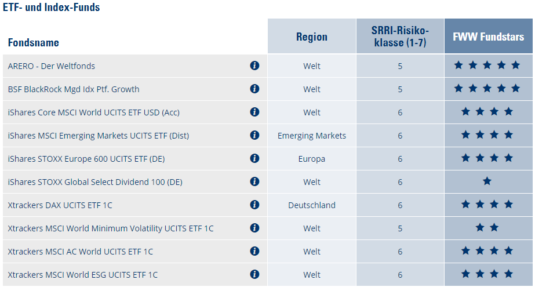
Task: Show info for iShares Global Select Dividend
Action: pos(254,181)
